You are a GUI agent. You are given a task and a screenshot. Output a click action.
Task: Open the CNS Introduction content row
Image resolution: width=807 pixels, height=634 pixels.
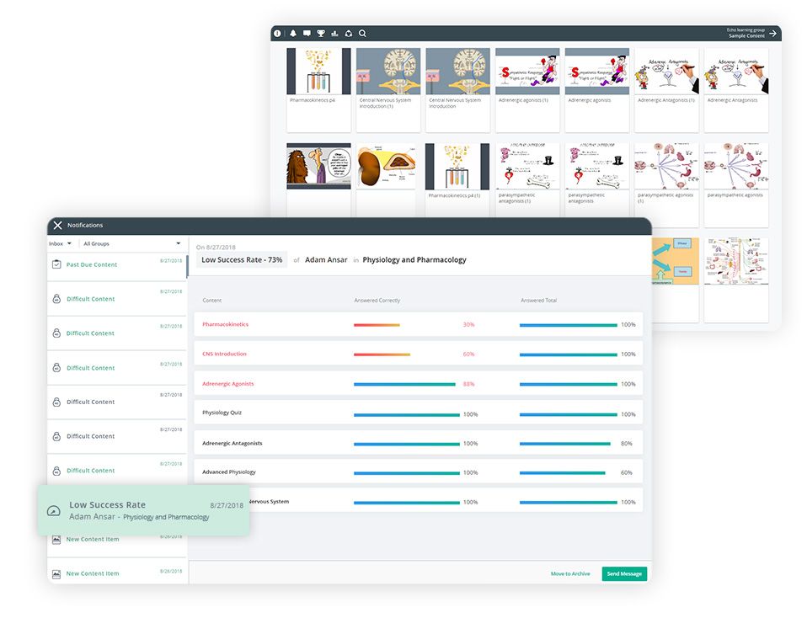click(418, 354)
